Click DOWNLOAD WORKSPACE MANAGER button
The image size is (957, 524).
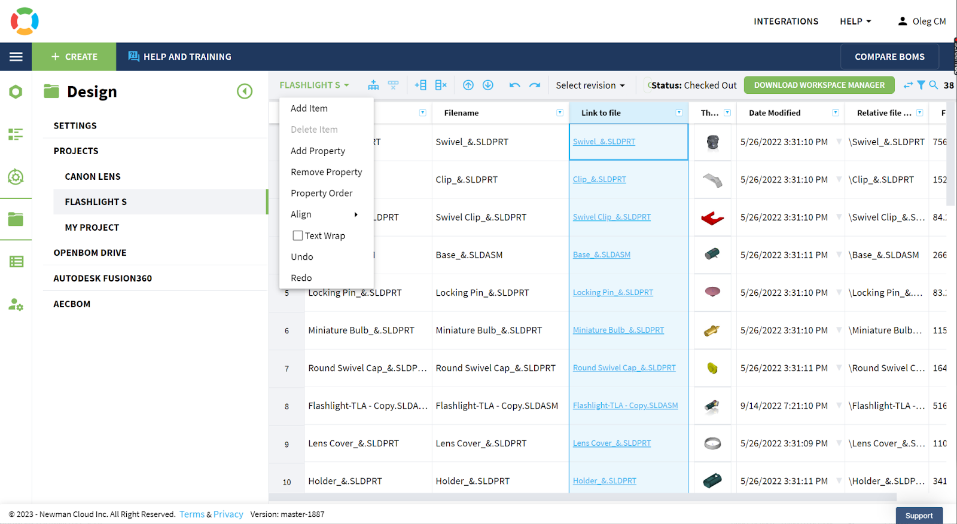click(x=819, y=85)
